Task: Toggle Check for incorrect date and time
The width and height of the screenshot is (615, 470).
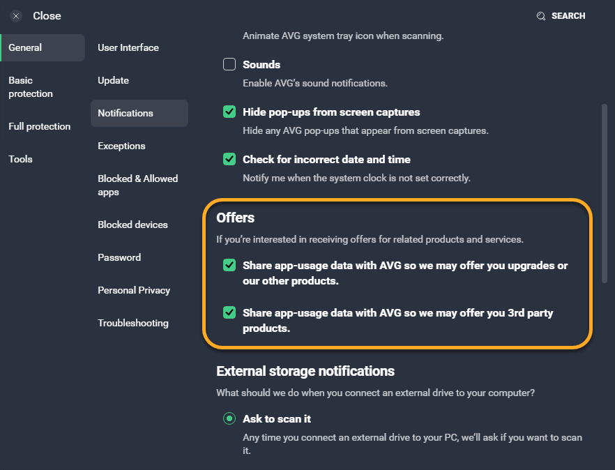Action: click(x=229, y=160)
